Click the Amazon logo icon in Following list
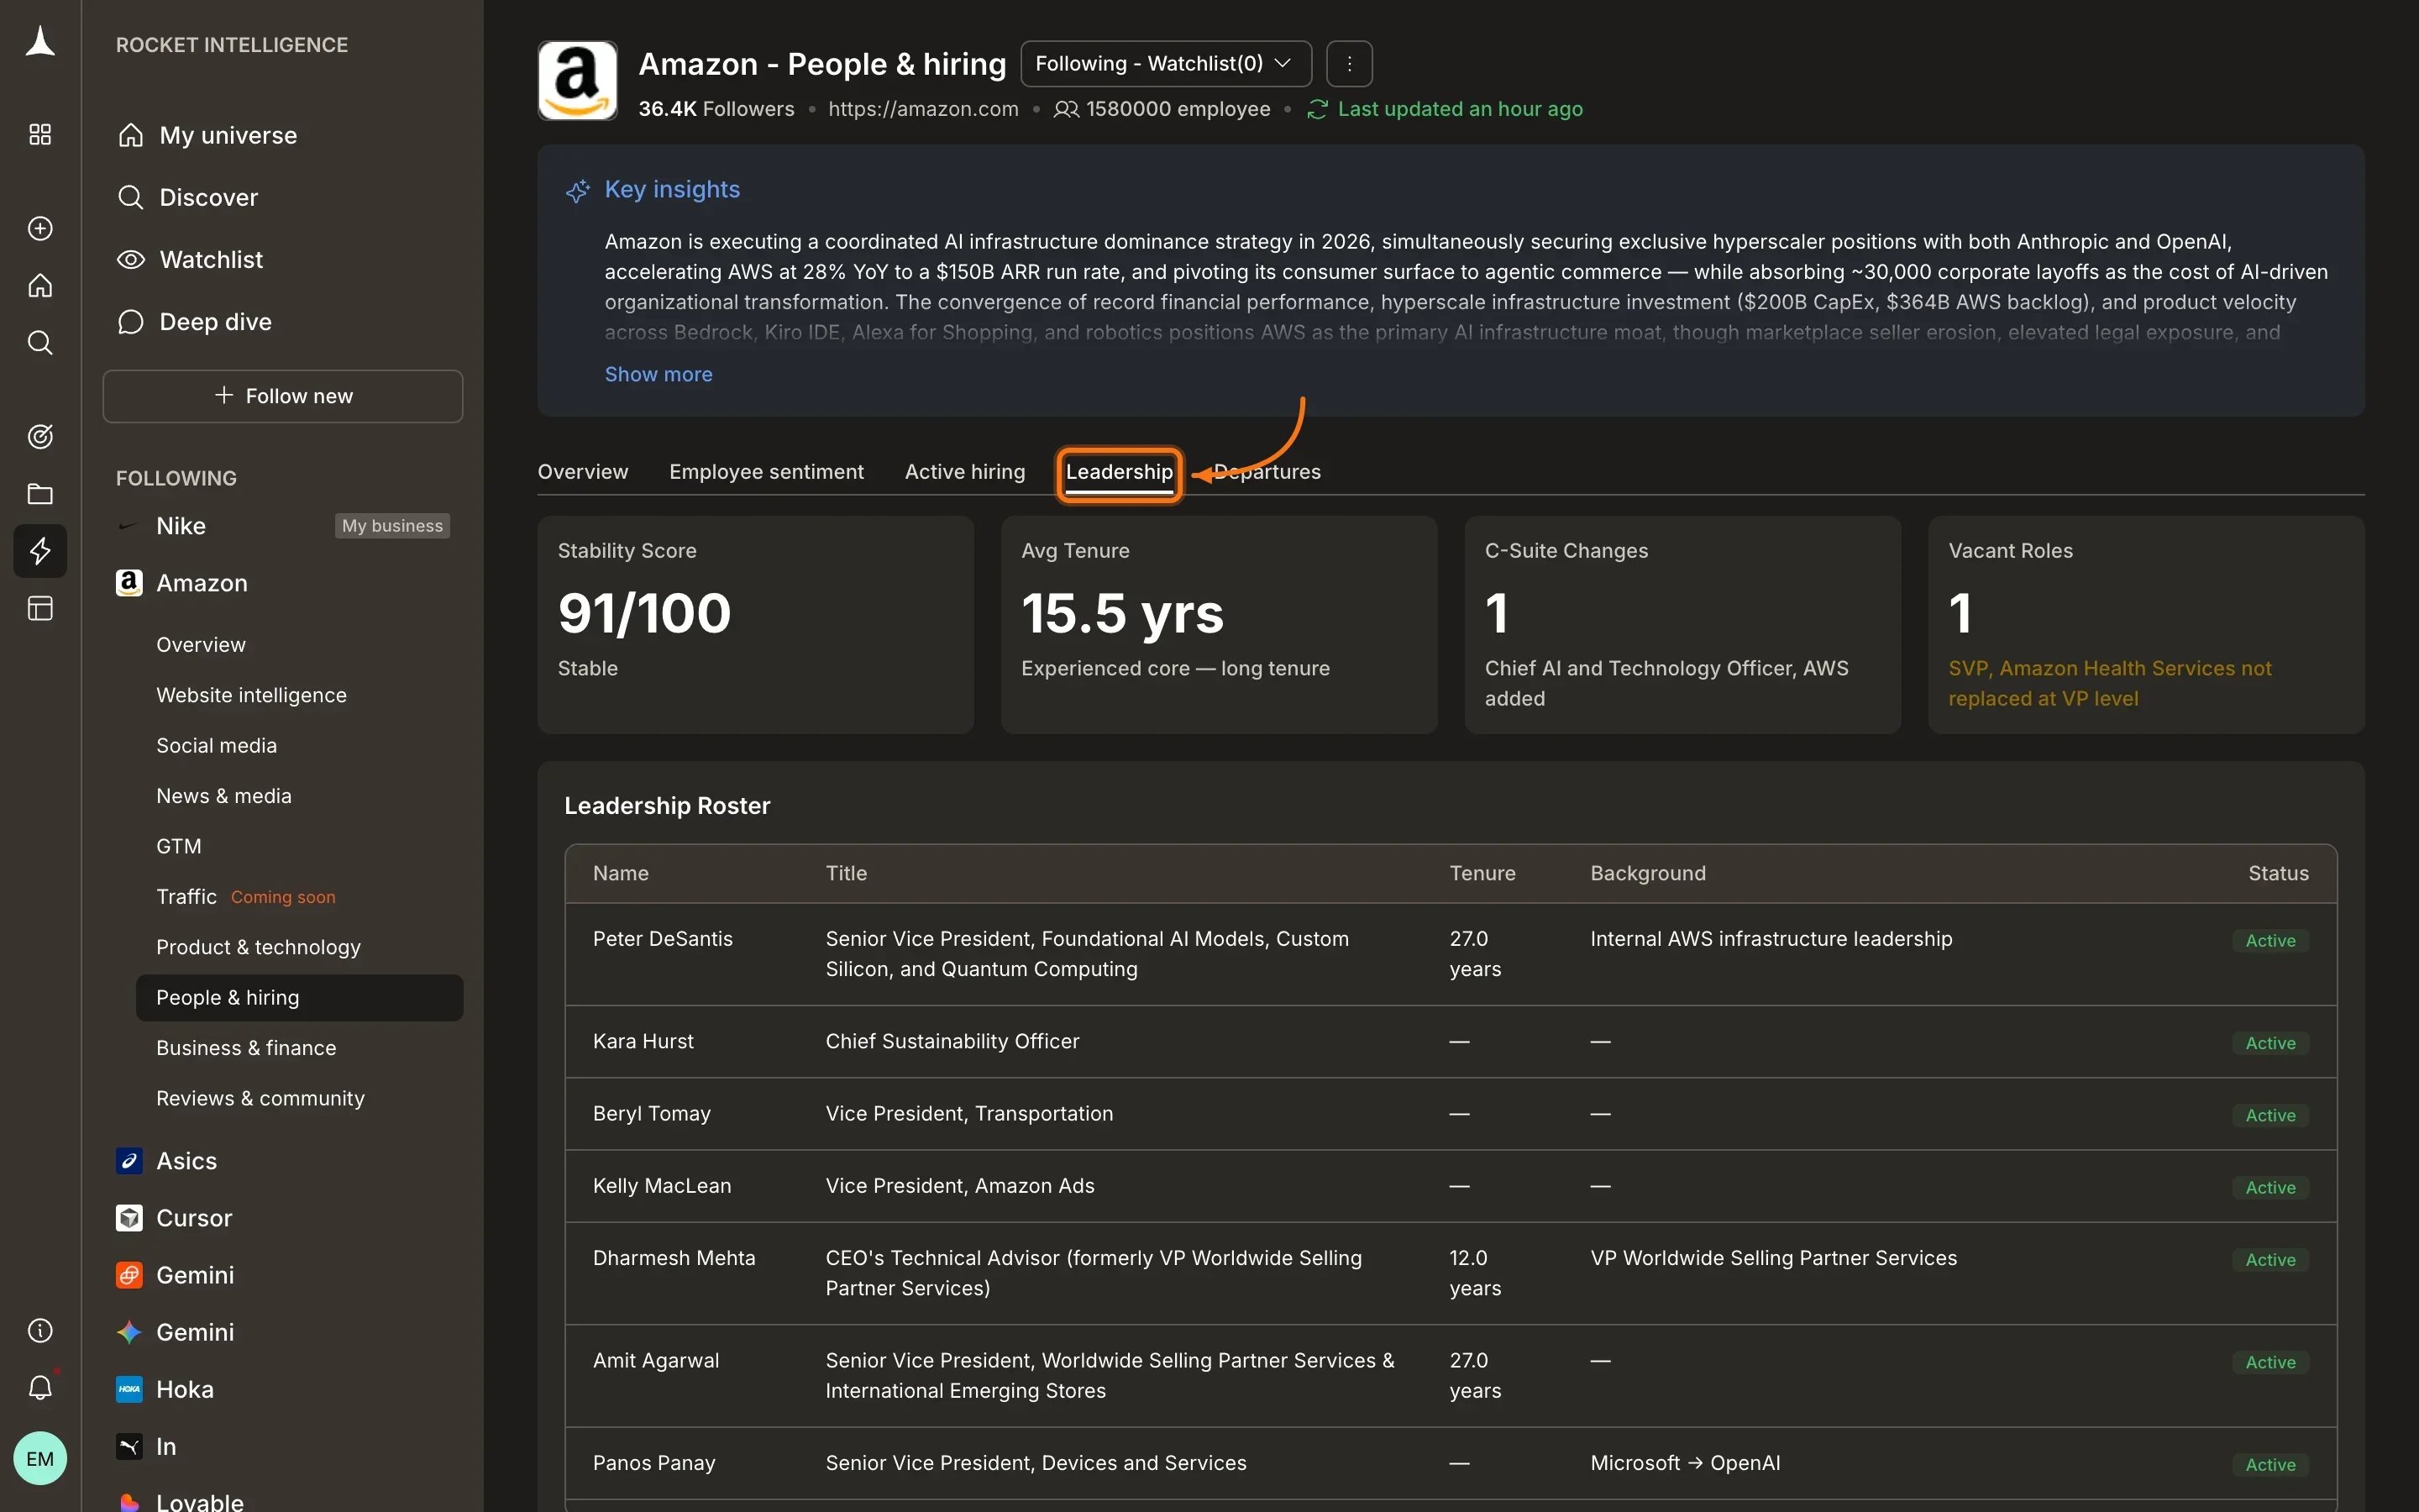This screenshot has height=1512, width=2419. tap(129, 583)
